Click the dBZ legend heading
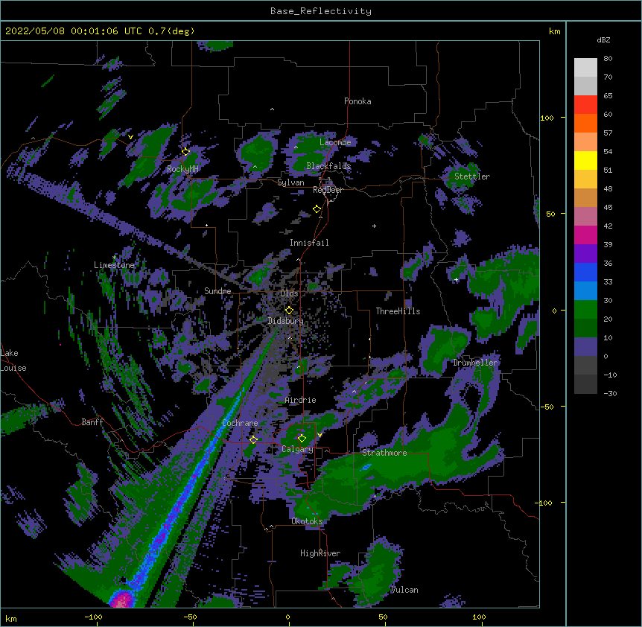The width and height of the screenshot is (642, 627). click(603, 39)
